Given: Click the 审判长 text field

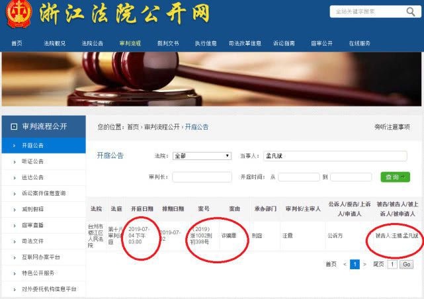Looking at the screenshot, I should pyautogui.click(x=202, y=177).
